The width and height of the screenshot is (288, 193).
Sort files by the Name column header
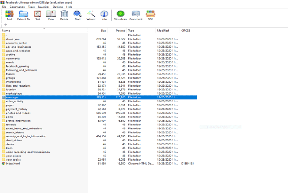click(x=44, y=30)
